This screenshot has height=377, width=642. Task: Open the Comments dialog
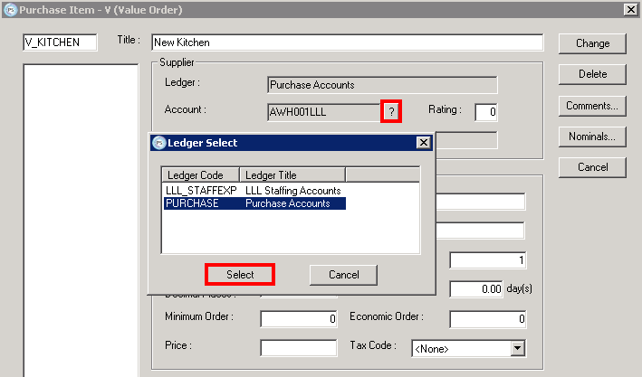pos(592,106)
